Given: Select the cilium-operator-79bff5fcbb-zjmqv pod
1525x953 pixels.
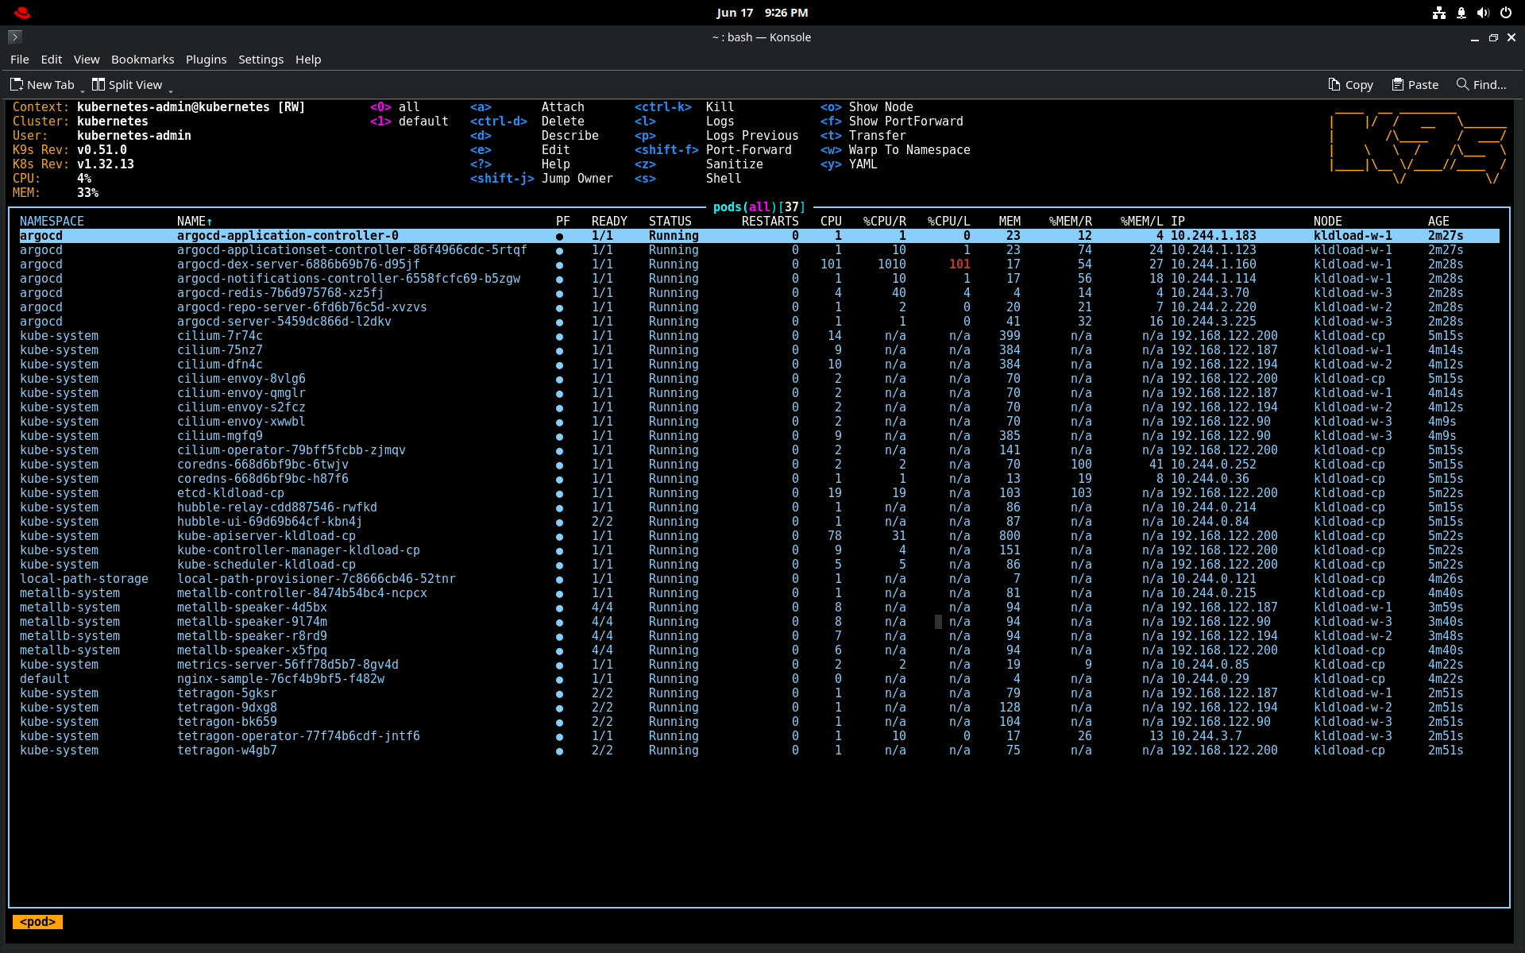Looking at the screenshot, I should pos(291,450).
